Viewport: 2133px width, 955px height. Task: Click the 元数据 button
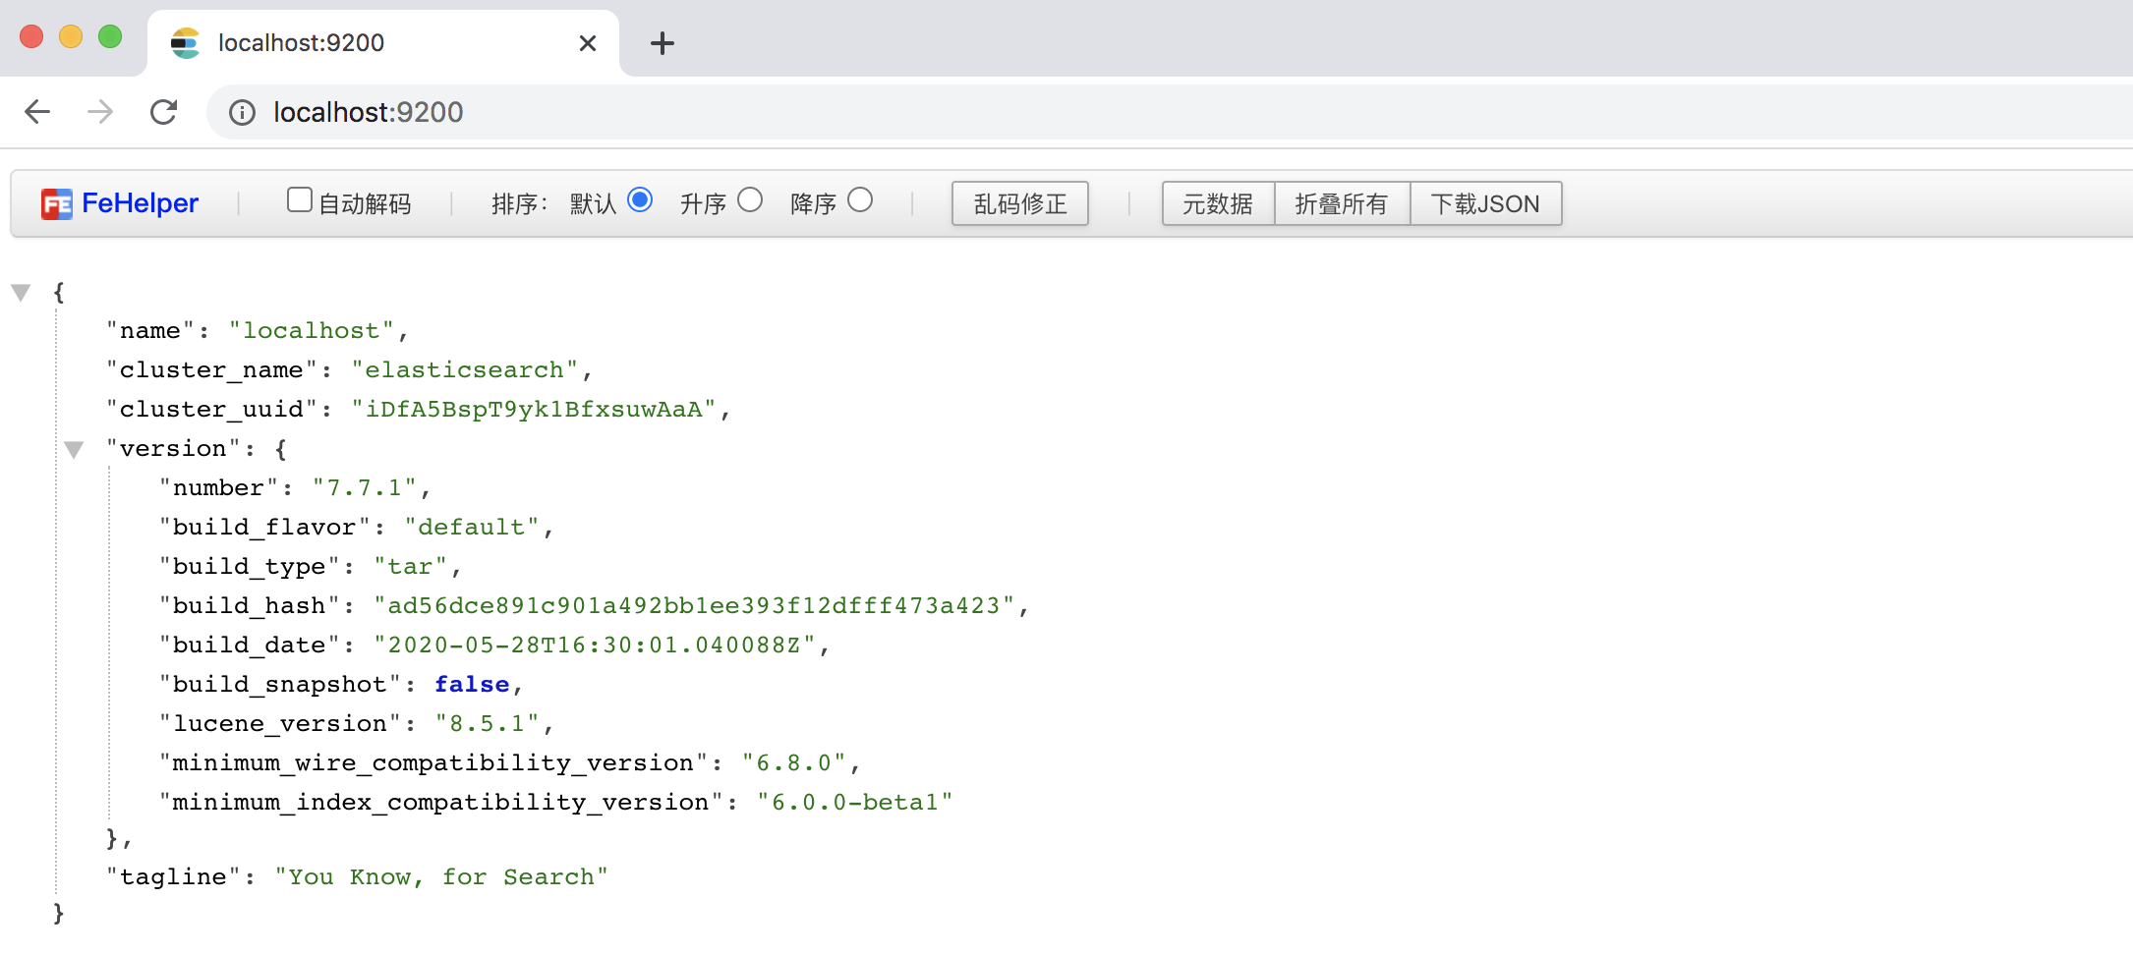click(1217, 203)
